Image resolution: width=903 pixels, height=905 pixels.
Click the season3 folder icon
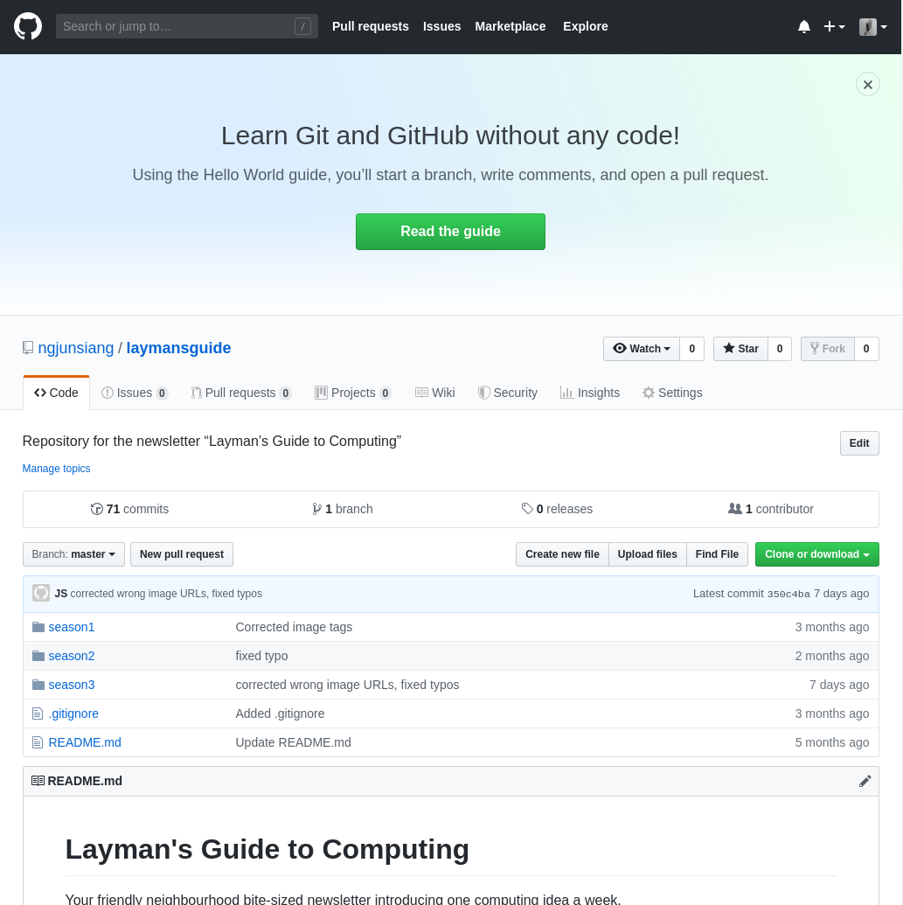(38, 685)
